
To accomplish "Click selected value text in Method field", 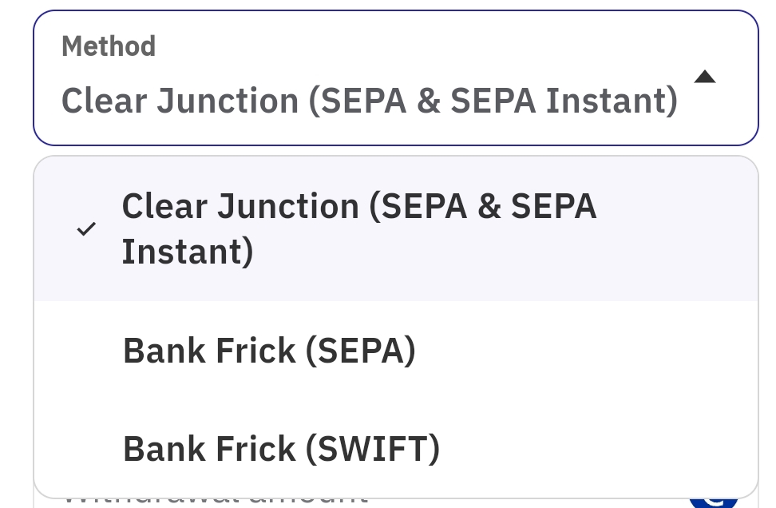I will click(x=369, y=101).
